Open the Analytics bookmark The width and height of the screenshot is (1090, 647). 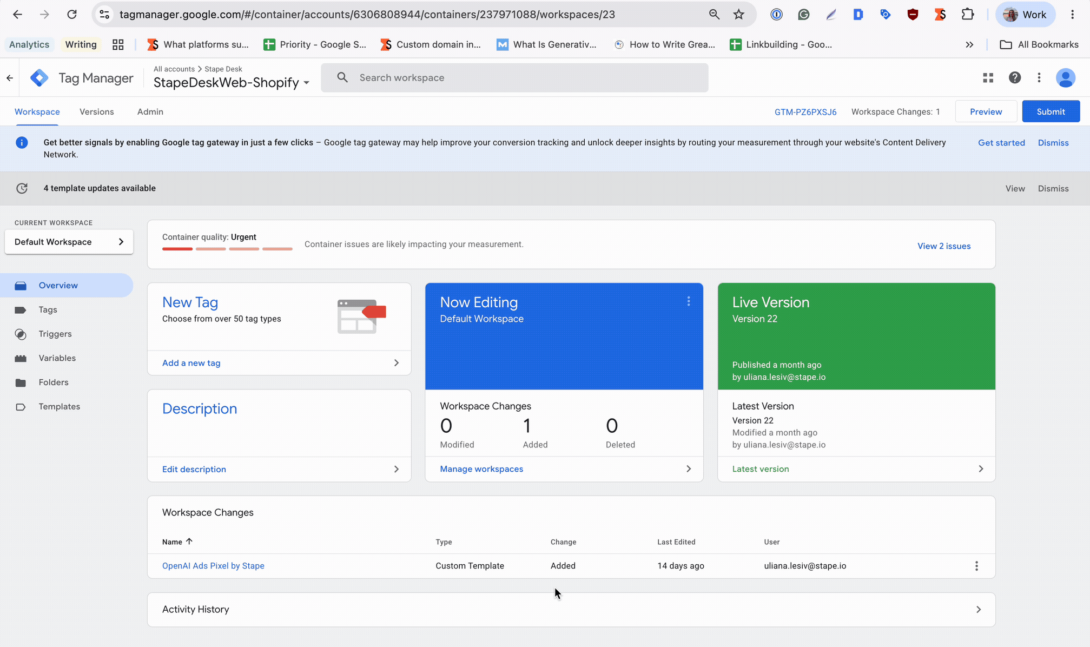click(29, 44)
